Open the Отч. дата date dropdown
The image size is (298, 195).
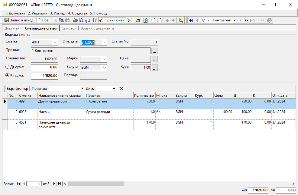[104, 42]
